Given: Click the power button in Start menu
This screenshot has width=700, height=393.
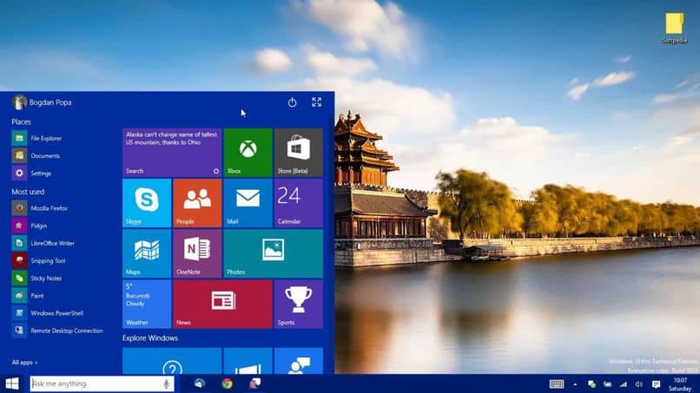Looking at the screenshot, I should tap(292, 102).
